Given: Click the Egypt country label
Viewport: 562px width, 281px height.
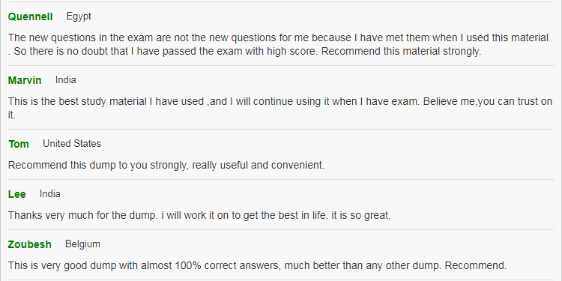Looking at the screenshot, I should click(79, 16).
